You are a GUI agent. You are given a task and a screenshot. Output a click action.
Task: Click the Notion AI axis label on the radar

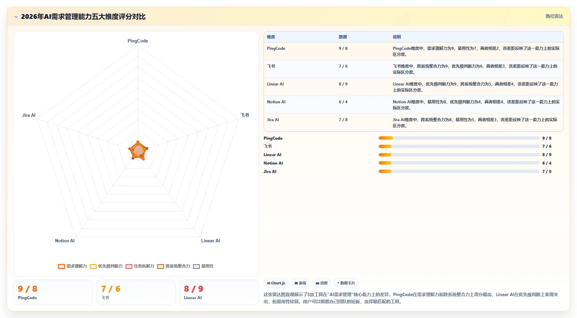(65, 241)
